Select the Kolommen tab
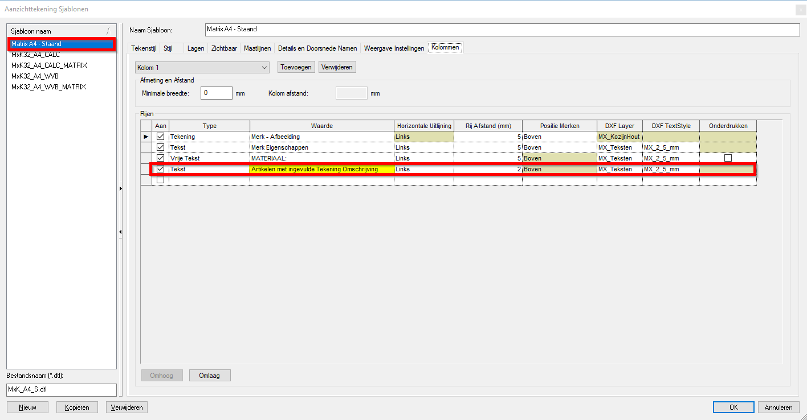807x420 pixels. click(446, 48)
